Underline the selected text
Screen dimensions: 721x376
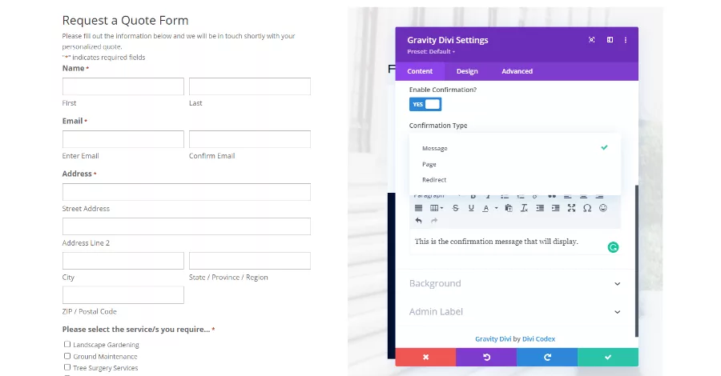[471, 208]
